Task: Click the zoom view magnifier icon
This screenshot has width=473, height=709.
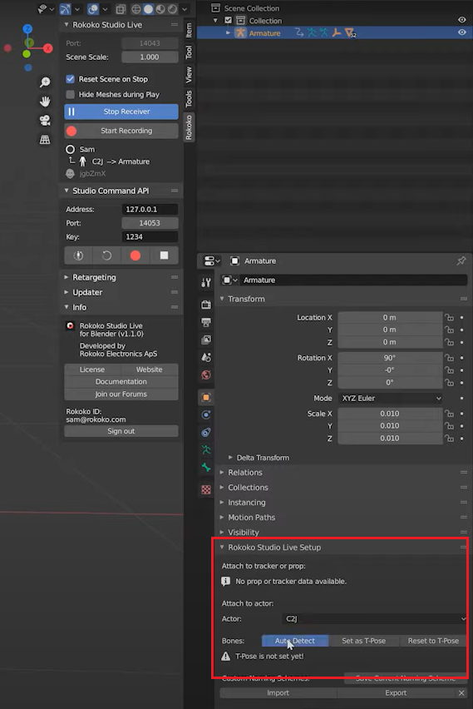Action: pyautogui.click(x=45, y=82)
